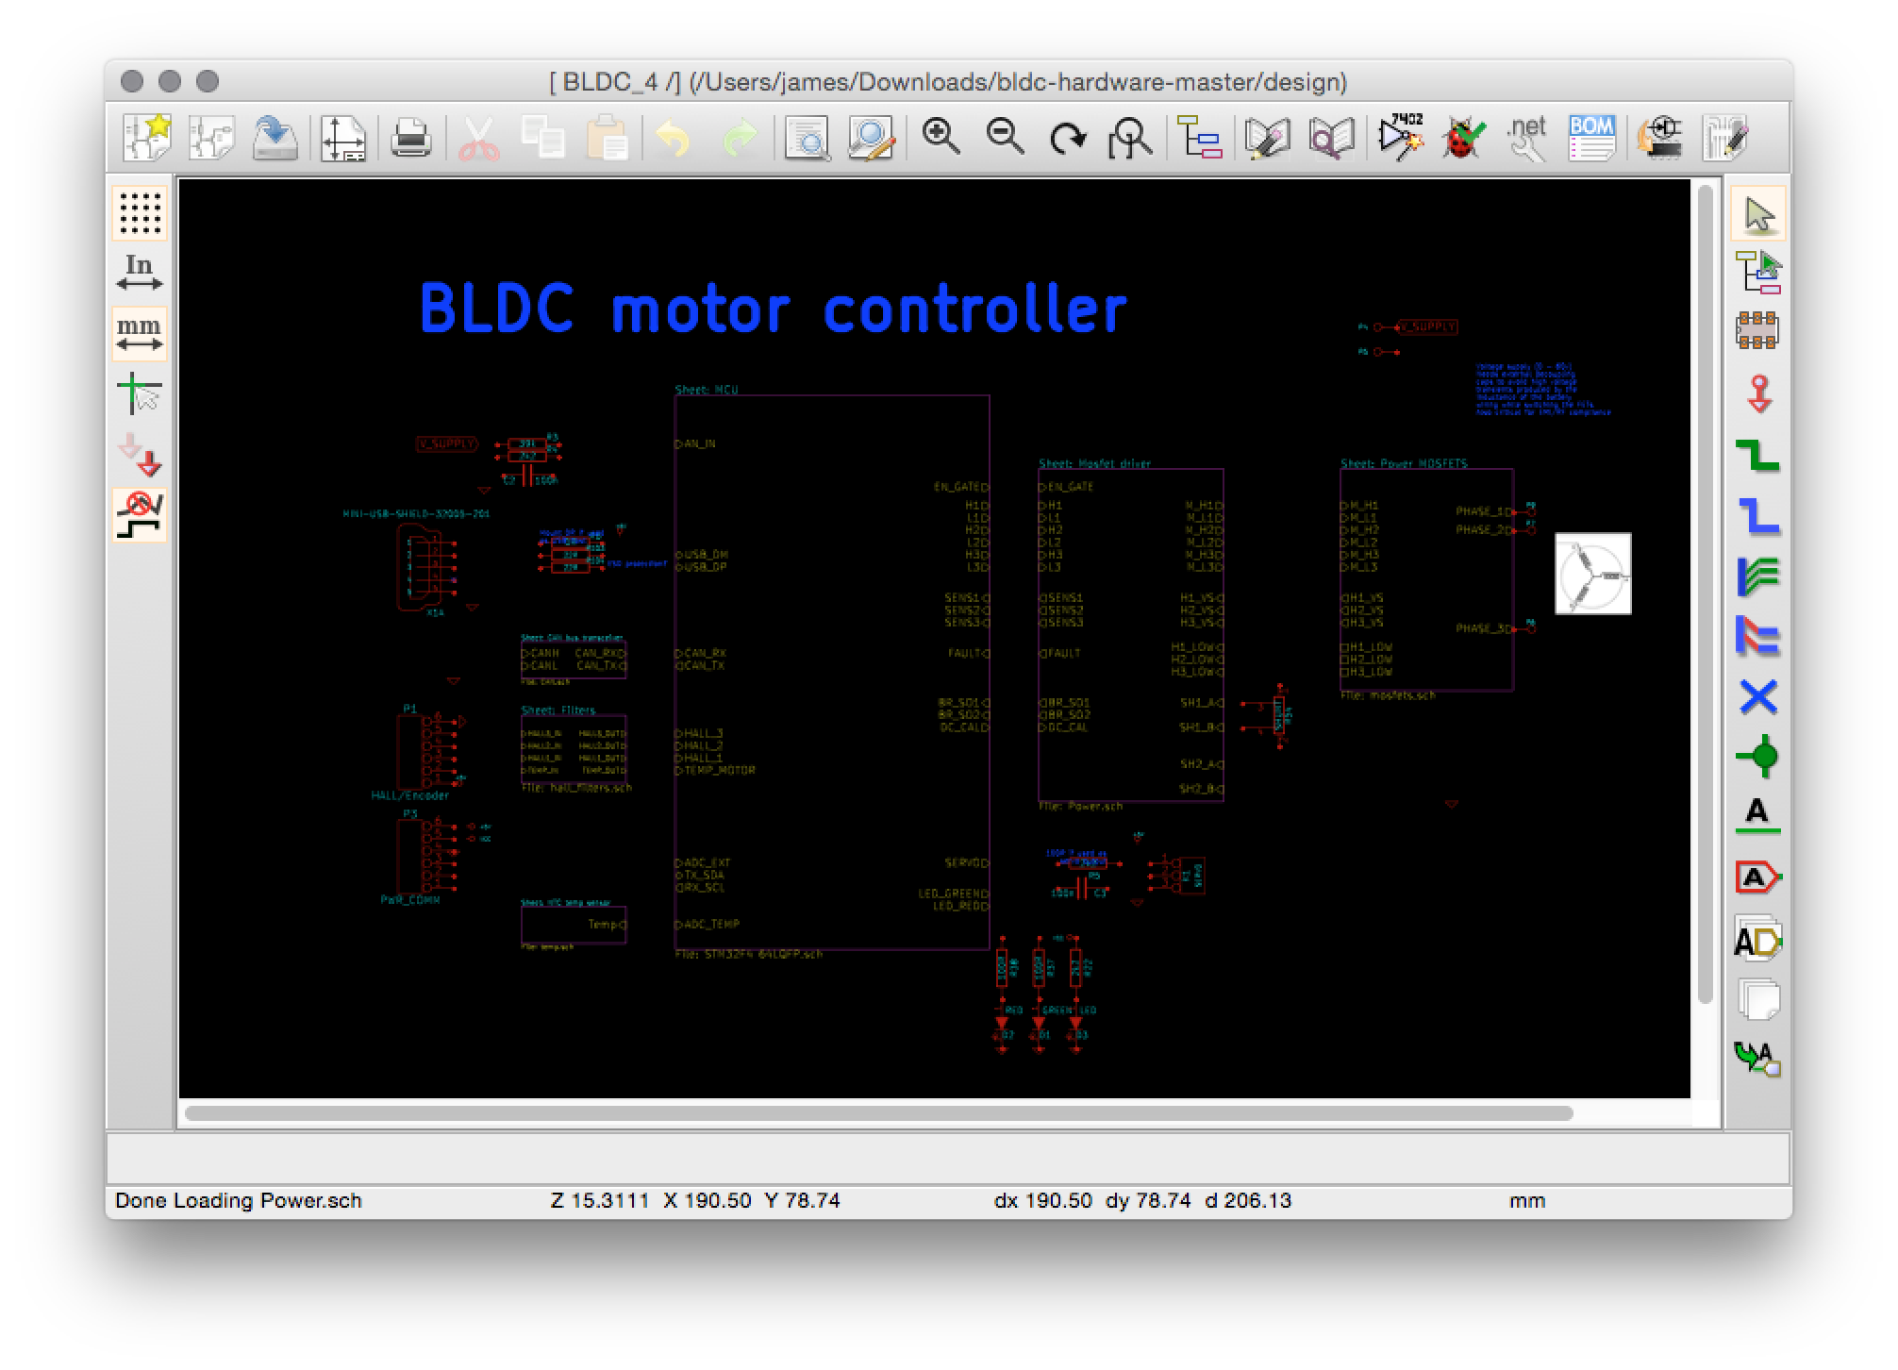Image resolution: width=1898 pixels, height=1370 pixels.
Task: Select the Place component tool
Action: [1758, 332]
